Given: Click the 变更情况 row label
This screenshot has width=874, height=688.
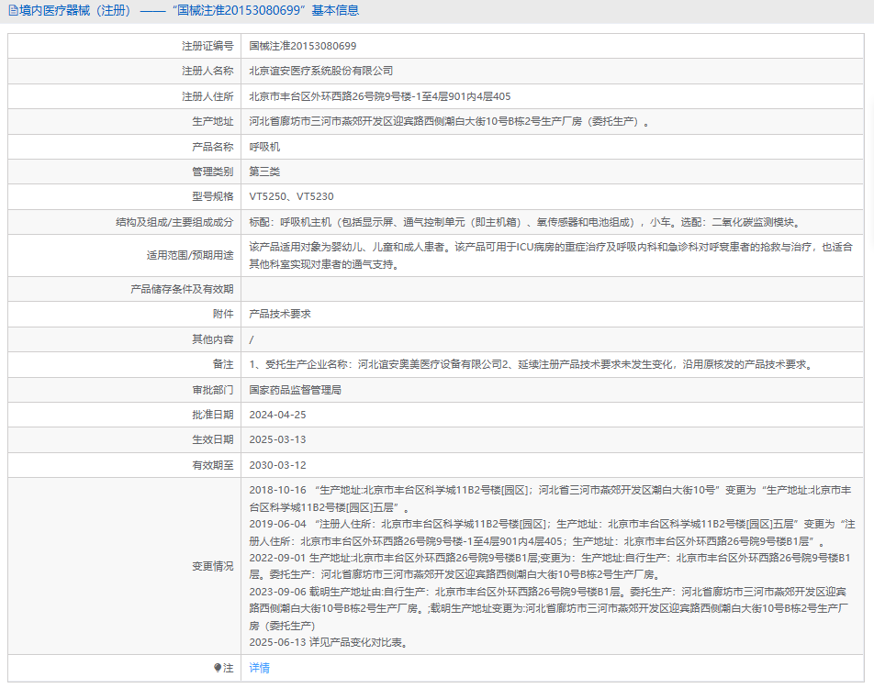Looking at the screenshot, I should pos(212,566).
